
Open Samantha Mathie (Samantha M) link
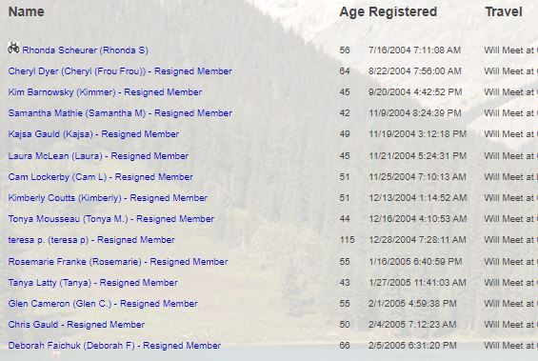(120, 113)
